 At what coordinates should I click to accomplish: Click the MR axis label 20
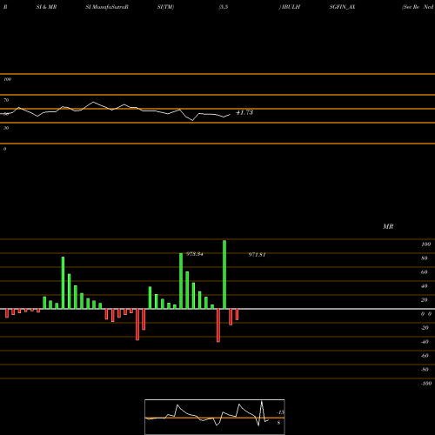point(425,300)
